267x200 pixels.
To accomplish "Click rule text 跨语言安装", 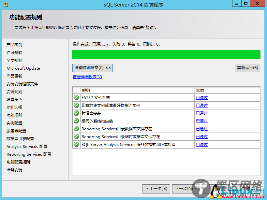I will [91, 113].
